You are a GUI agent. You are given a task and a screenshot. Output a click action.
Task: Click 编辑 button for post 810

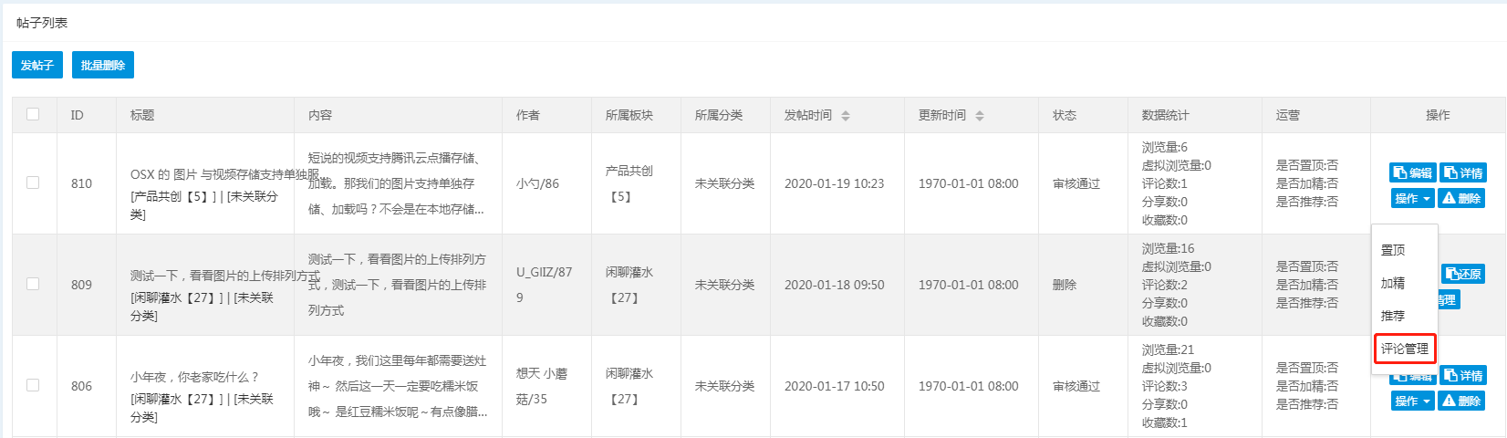(1413, 172)
